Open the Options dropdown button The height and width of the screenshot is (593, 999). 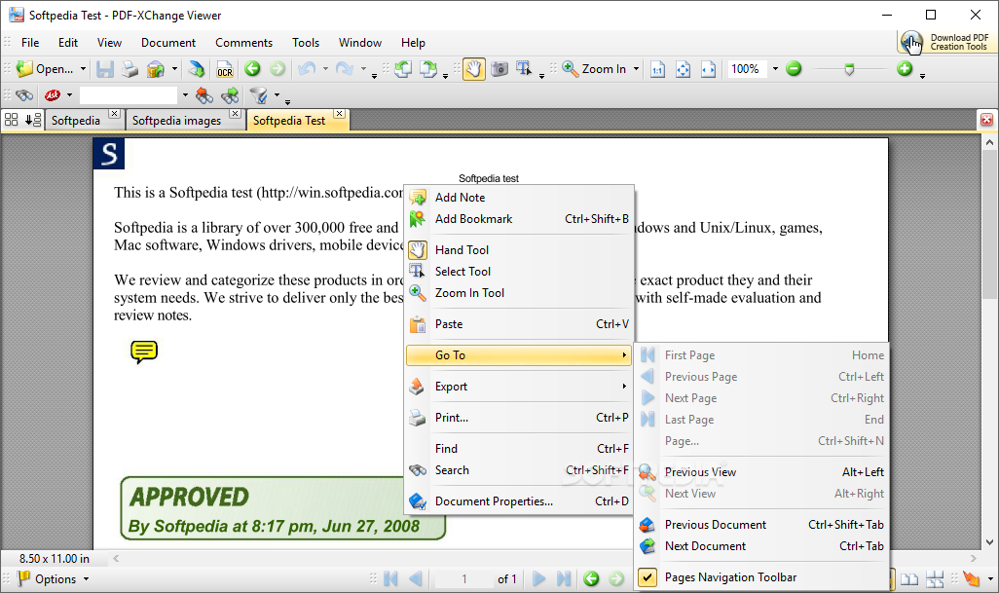pos(55,578)
